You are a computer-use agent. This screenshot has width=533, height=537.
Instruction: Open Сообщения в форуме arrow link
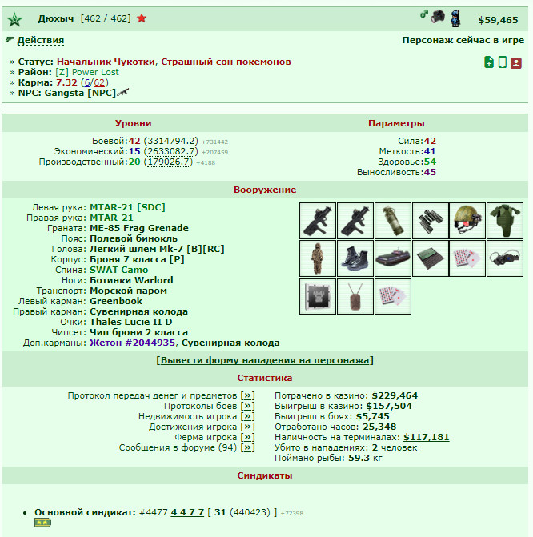tap(247, 447)
